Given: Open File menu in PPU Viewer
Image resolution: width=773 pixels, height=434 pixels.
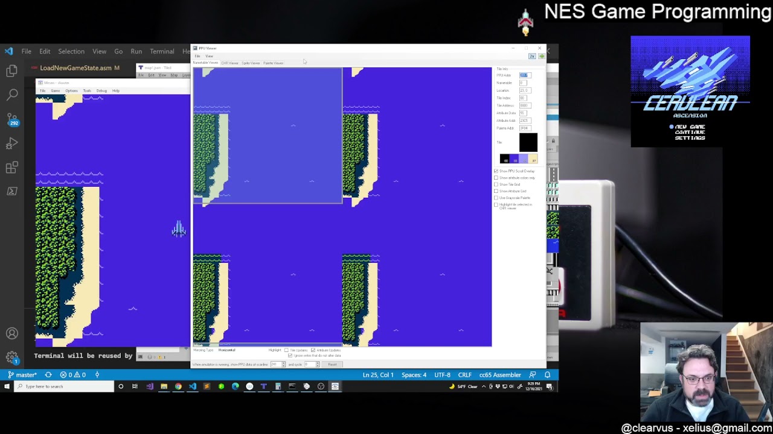Looking at the screenshot, I should tap(197, 56).
